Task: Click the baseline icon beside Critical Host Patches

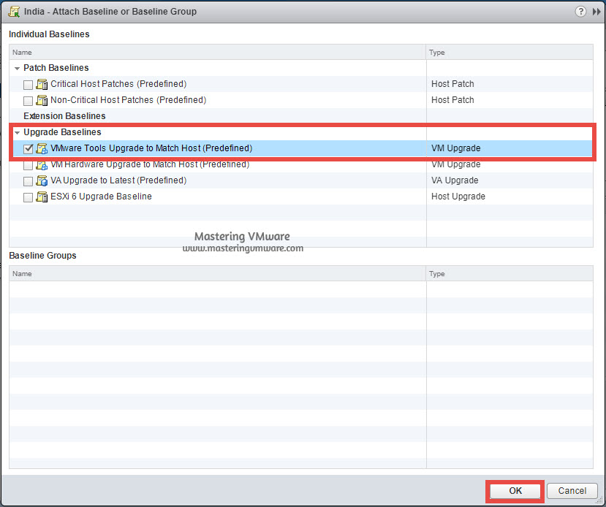Action: (x=42, y=84)
